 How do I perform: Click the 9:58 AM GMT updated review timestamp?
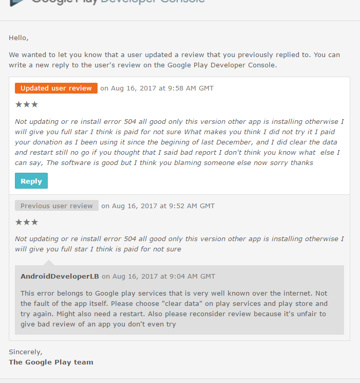point(157,88)
